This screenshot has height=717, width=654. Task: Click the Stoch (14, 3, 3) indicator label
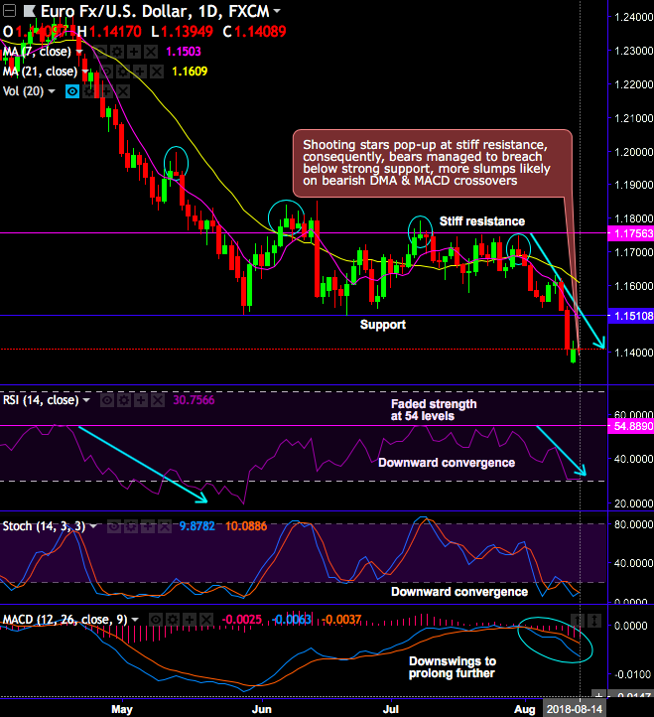(x=45, y=526)
